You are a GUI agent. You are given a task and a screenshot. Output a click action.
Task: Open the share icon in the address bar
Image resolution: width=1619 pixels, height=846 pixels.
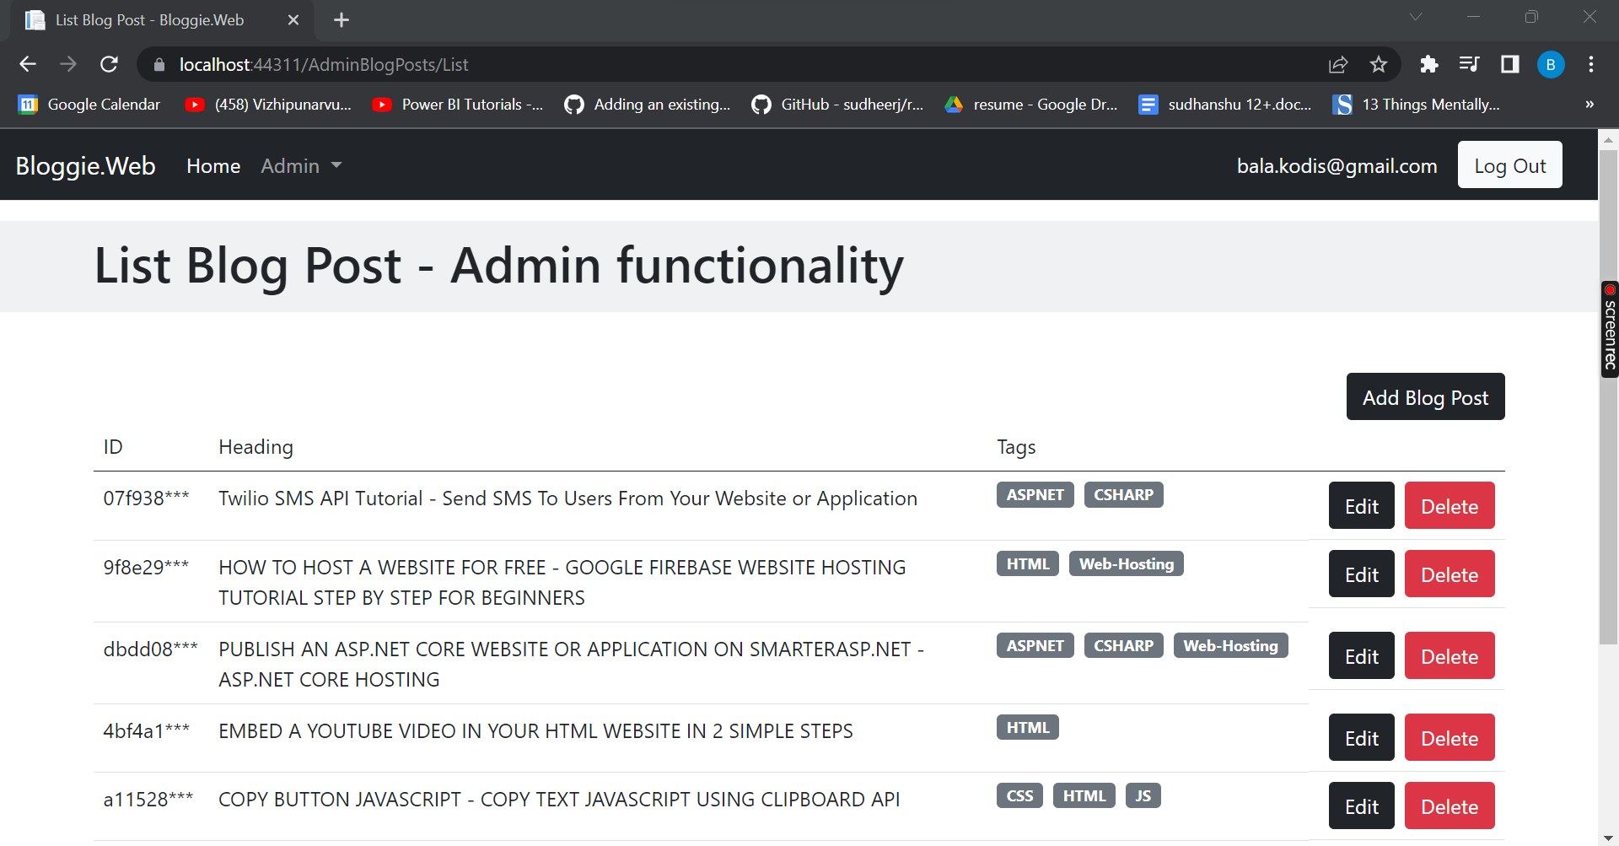point(1339,64)
